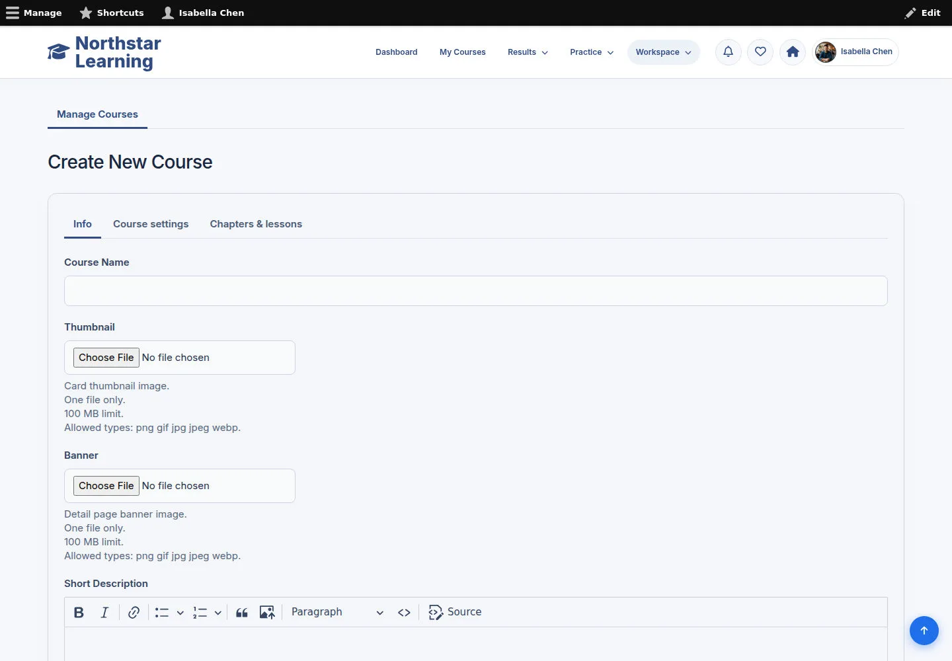
Task: Click Choose File for Banner
Action: [x=106, y=486]
